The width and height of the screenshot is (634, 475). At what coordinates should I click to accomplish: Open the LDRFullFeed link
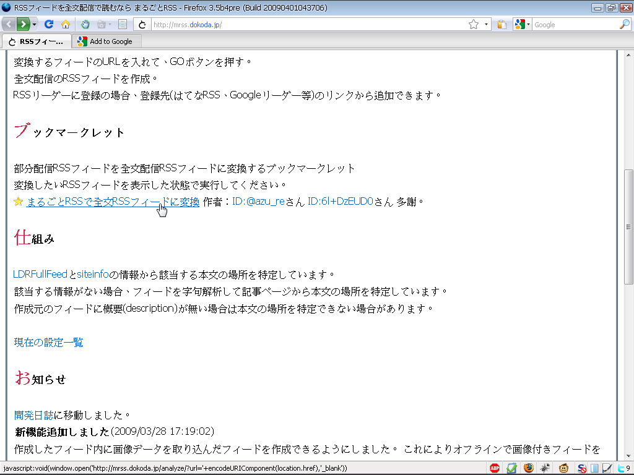tap(40, 275)
